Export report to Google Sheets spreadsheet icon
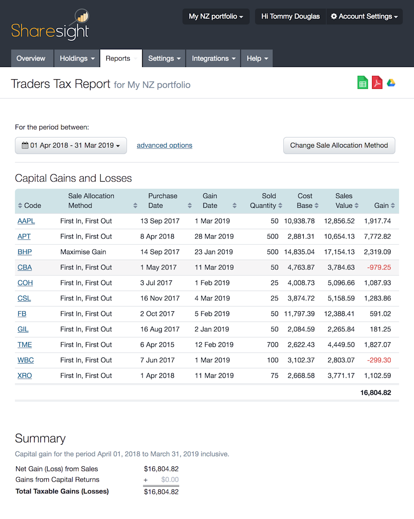414x519 pixels. [x=363, y=83]
